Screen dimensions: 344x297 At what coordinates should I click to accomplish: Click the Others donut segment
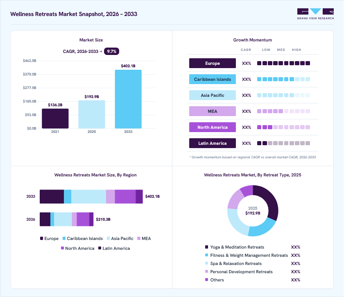pos(247,191)
